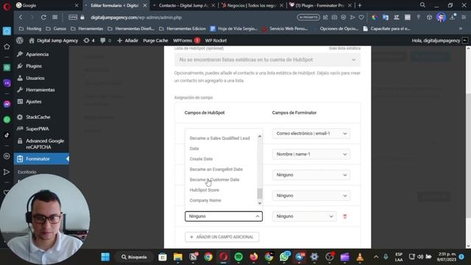Click the search tabs magnifier icon
Image resolution: width=471 pixels, height=265 pixels.
coord(422,5)
